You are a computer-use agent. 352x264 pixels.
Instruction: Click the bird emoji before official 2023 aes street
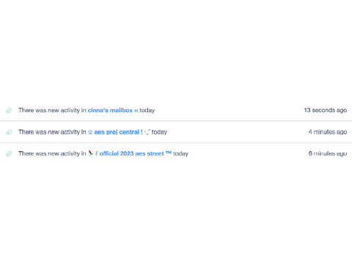click(91, 153)
